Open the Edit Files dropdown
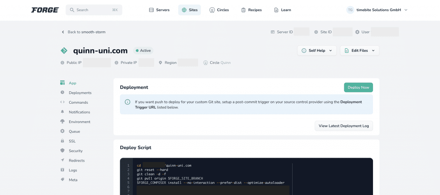Image resolution: width=440 pixels, height=195 pixels. (x=360, y=51)
